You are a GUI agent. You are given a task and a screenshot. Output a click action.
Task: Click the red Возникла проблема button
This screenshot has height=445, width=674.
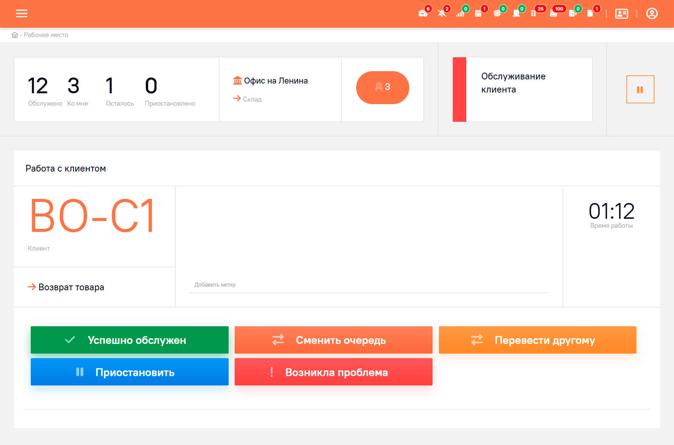click(334, 372)
